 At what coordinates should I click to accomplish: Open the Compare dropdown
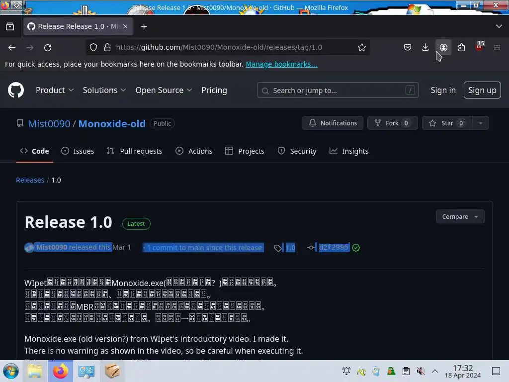click(x=460, y=217)
